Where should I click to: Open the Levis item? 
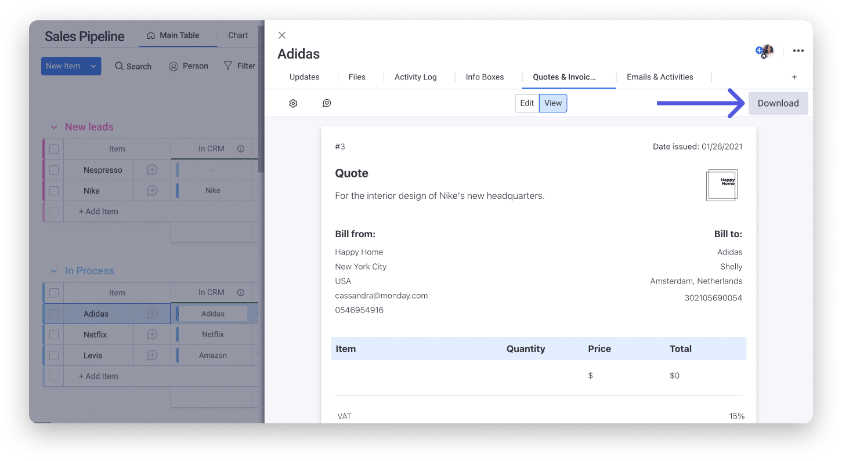(93, 355)
